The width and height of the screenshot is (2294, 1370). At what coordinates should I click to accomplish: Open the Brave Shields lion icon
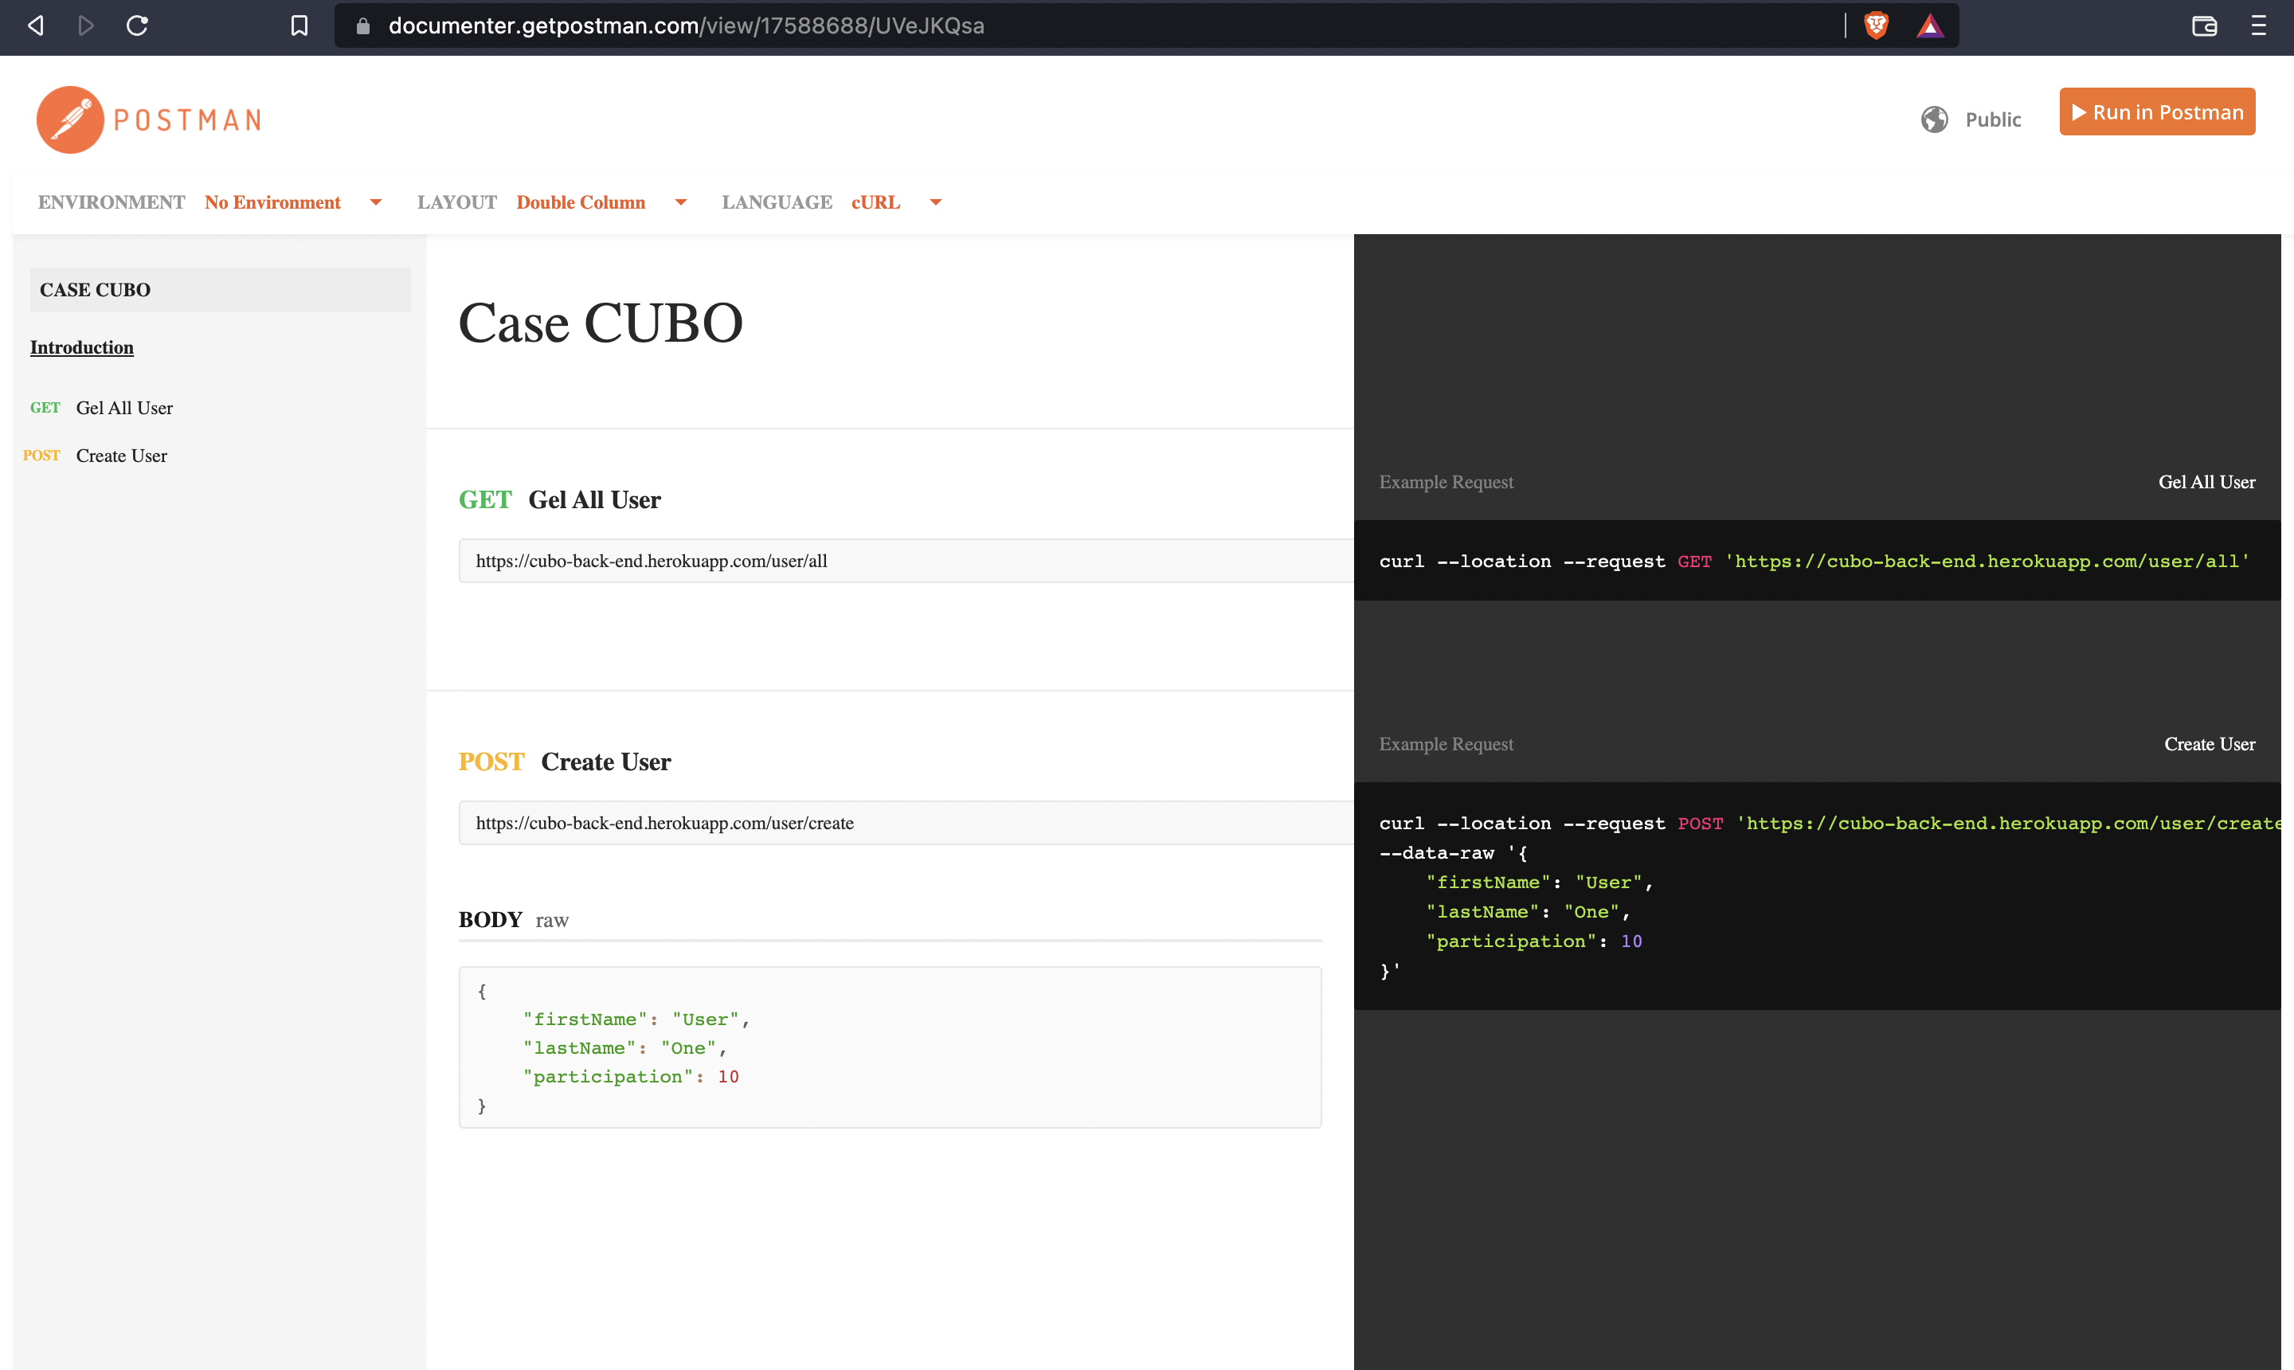(x=1876, y=25)
